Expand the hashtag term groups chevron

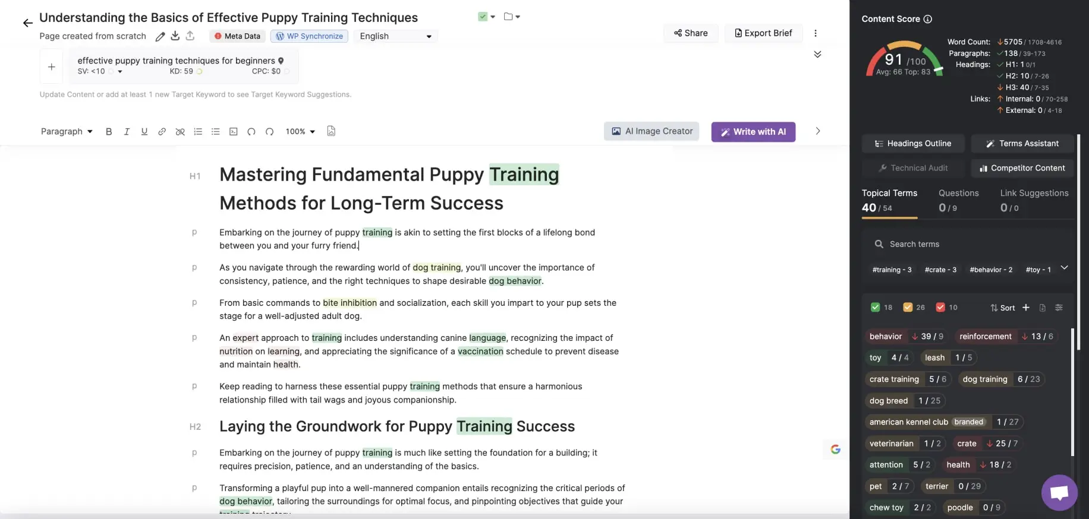1064,268
